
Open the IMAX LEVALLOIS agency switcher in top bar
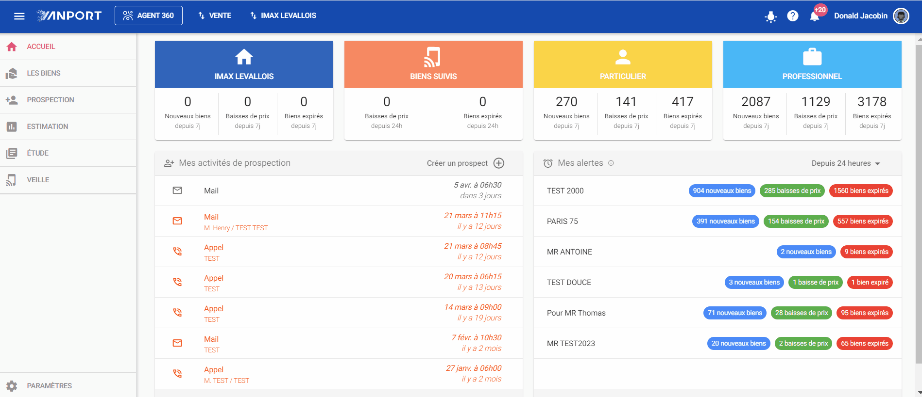pyautogui.click(x=283, y=16)
